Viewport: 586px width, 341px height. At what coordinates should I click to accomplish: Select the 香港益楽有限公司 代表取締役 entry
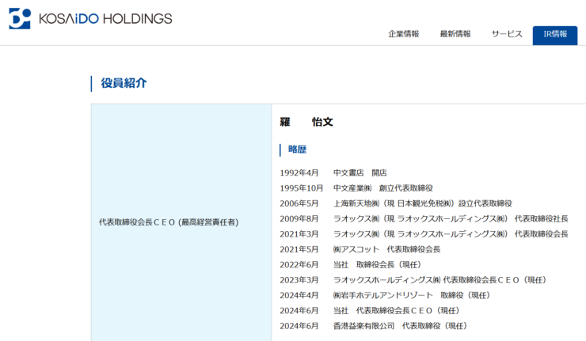373,326
